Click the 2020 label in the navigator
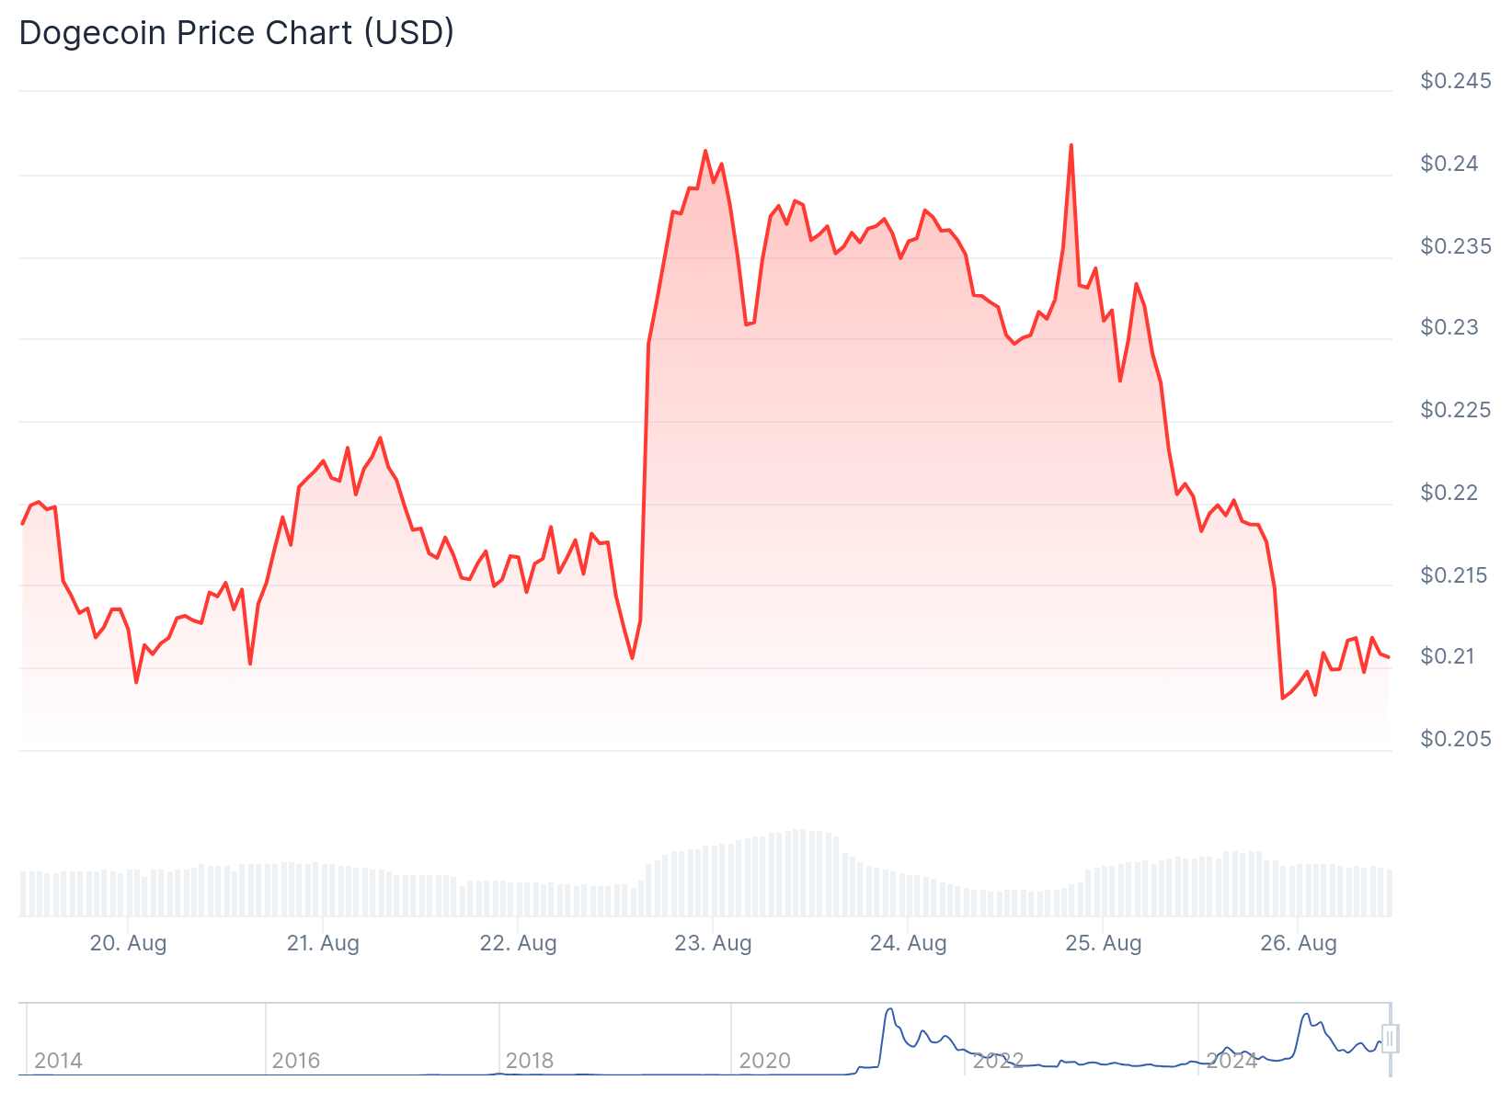The width and height of the screenshot is (1512, 1103). point(764,1061)
